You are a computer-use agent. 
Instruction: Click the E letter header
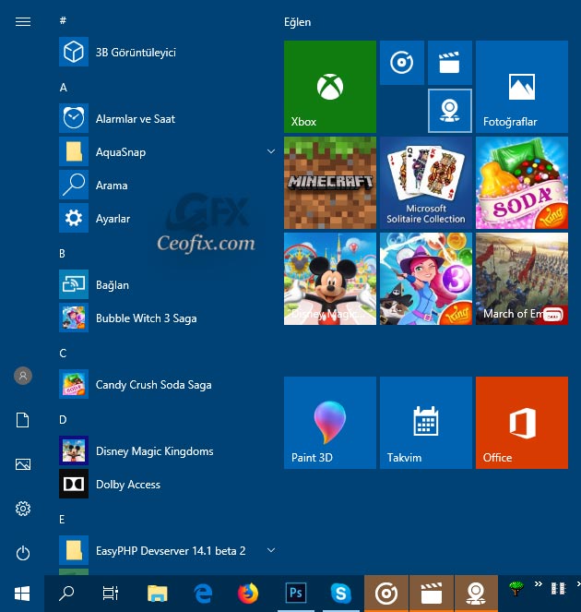62,519
